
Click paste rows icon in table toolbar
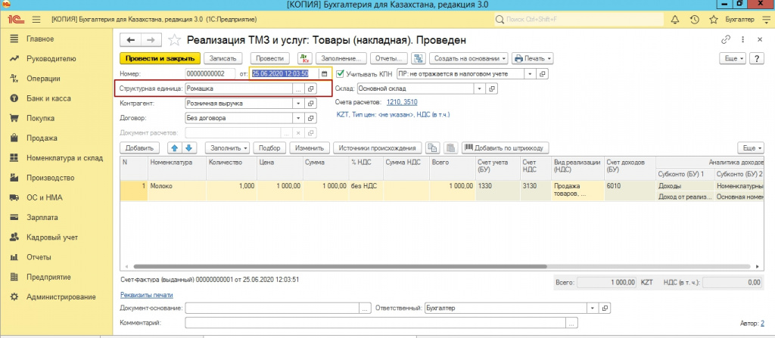(x=450, y=147)
